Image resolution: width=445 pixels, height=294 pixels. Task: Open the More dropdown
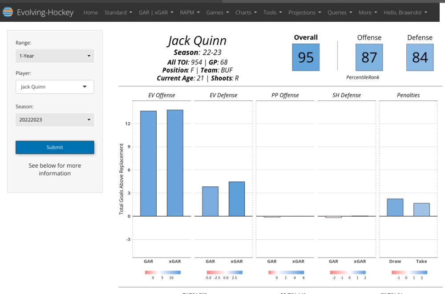click(368, 12)
